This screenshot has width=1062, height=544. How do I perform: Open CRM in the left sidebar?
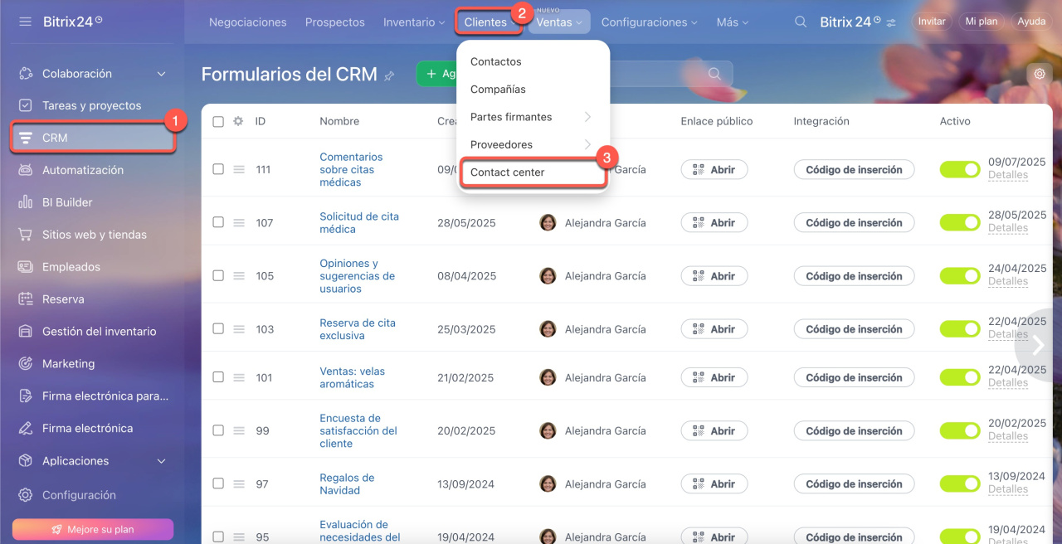[93, 138]
